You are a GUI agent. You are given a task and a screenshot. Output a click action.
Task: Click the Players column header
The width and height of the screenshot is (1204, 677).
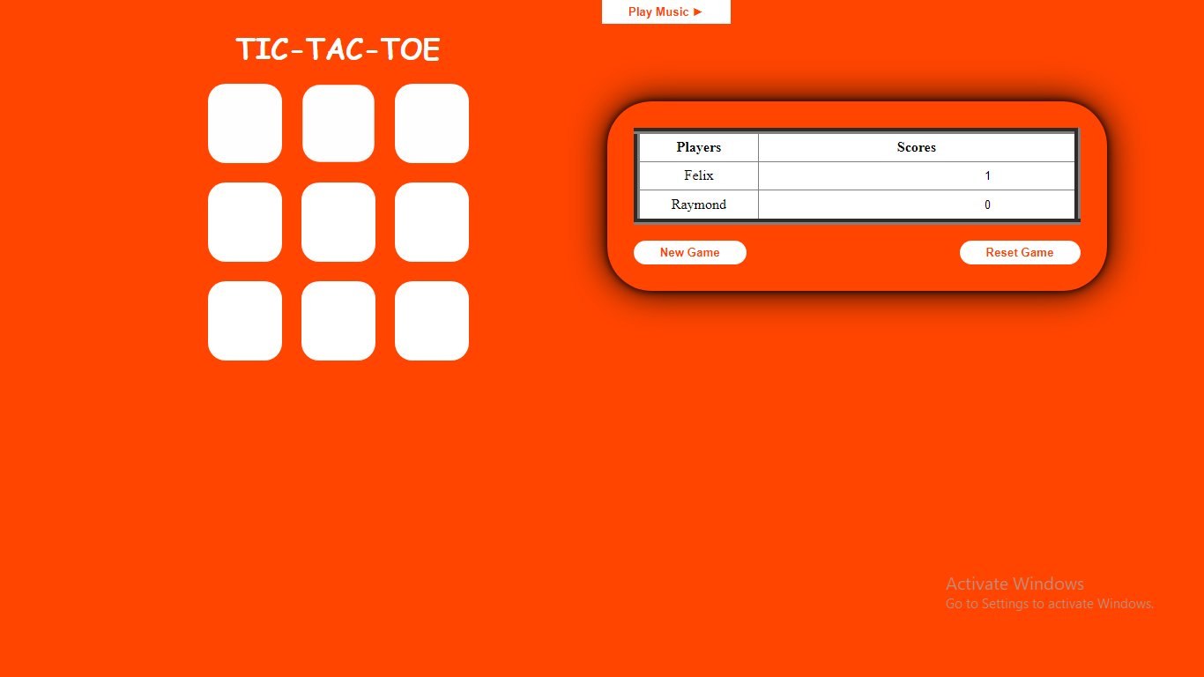coord(698,147)
